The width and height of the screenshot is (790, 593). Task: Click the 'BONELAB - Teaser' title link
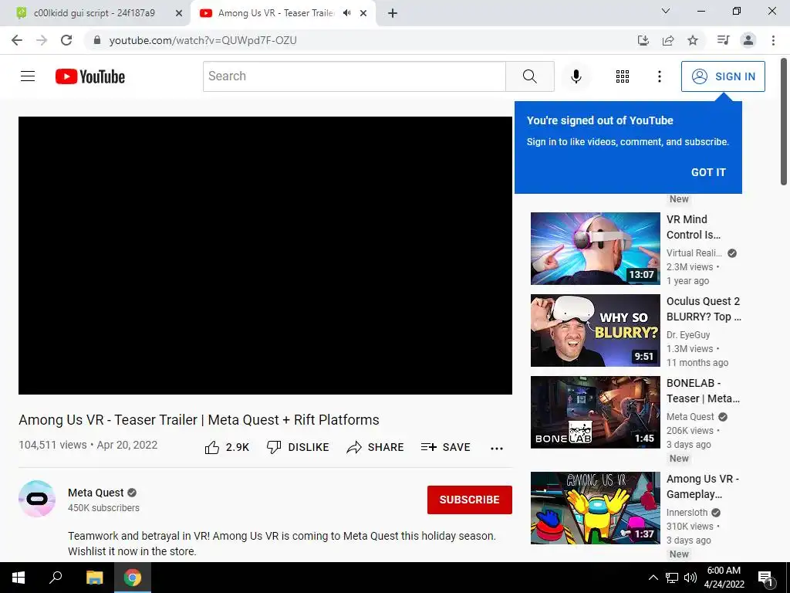click(x=704, y=391)
